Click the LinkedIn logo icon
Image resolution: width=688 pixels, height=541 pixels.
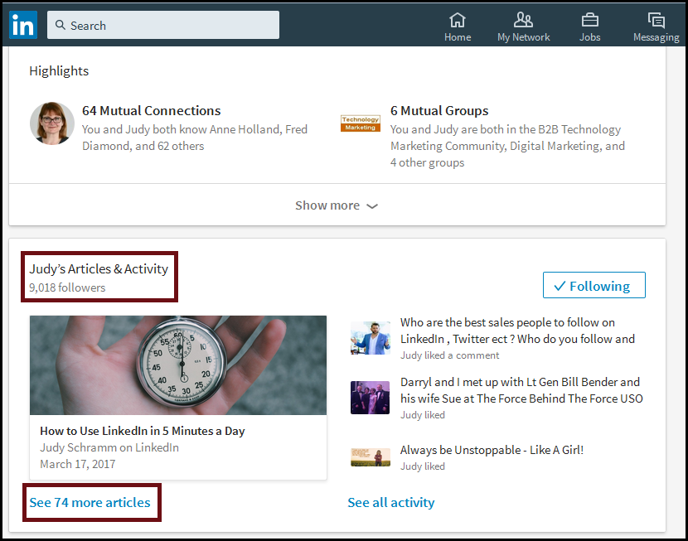point(23,25)
